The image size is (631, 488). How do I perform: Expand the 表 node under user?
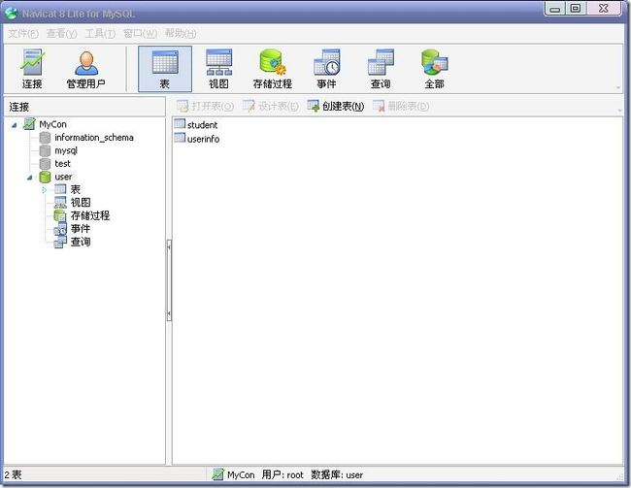tap(45, 189)
